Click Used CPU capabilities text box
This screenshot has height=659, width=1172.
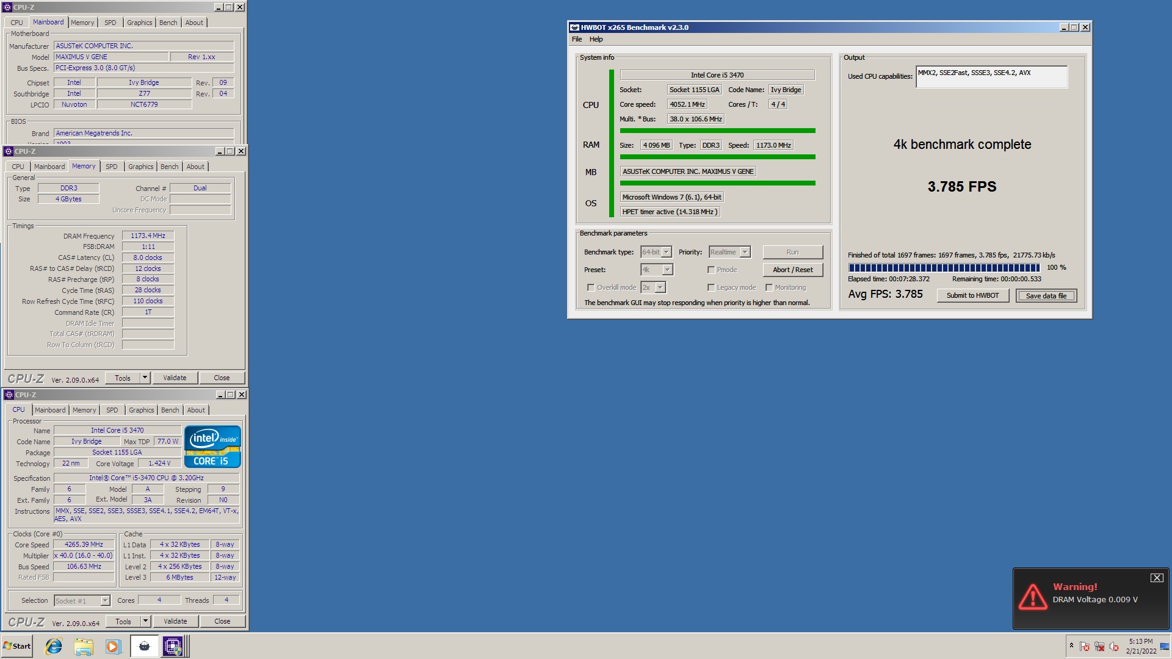(x=991, y=77)
